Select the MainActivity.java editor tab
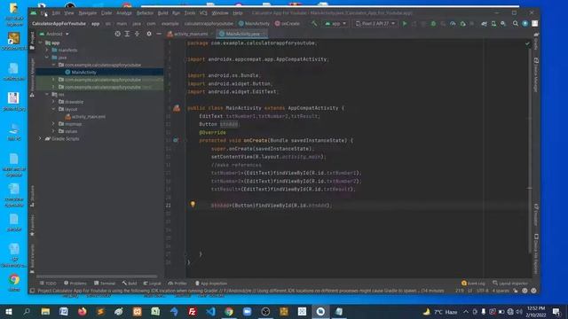Viewport: 568px width, 319px height. (242, 34)
